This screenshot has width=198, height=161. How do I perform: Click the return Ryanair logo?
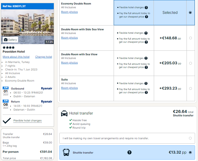coord(47,101)
